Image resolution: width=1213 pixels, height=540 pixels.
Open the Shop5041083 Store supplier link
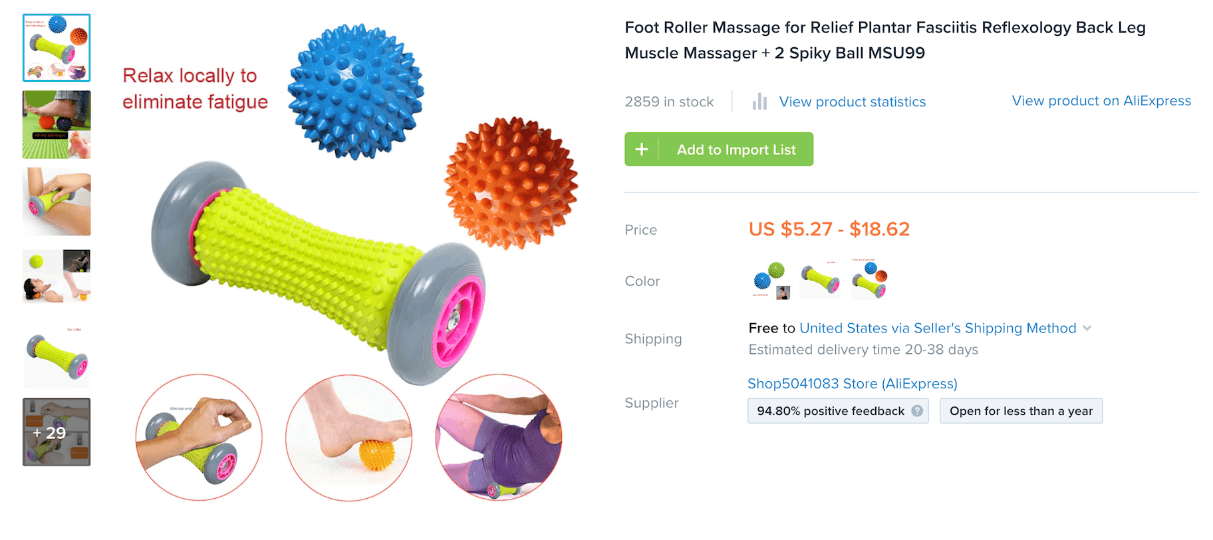pos(853,384)
